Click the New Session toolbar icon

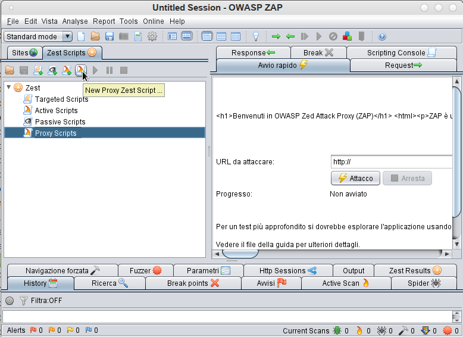click(81, 37)
